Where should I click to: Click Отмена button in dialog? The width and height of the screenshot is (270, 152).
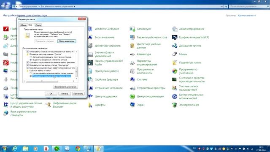coord(65,94)
